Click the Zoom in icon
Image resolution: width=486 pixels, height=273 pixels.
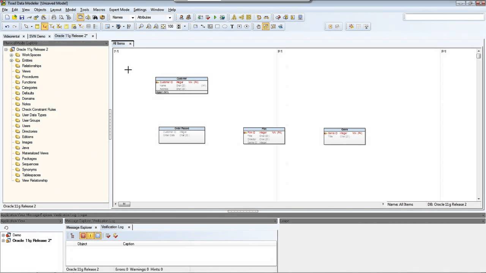[x=156, y=27]
